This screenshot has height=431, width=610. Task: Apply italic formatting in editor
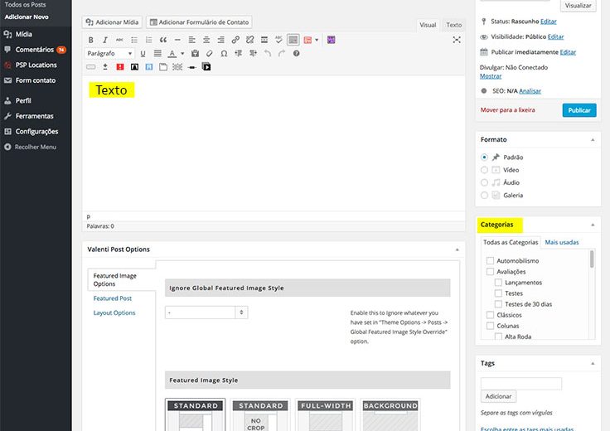(105, 40)
